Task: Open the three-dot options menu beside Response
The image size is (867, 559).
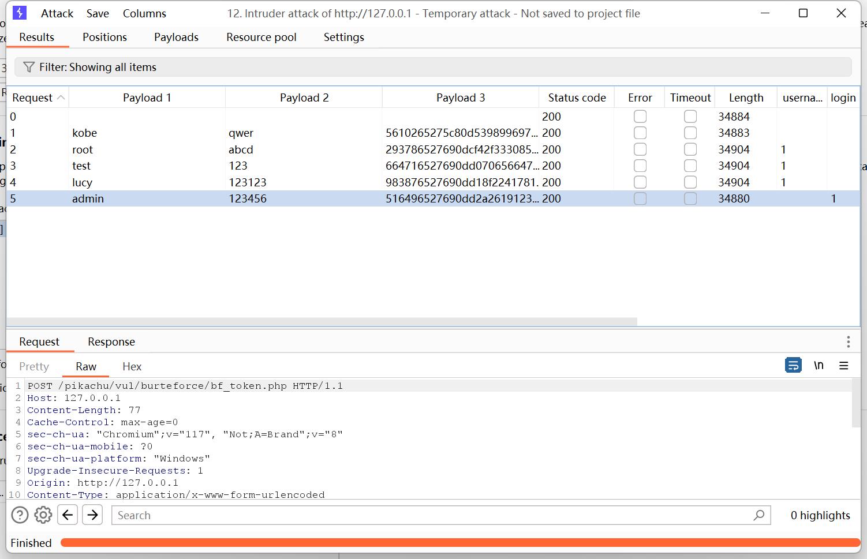Action: [848, 342]
